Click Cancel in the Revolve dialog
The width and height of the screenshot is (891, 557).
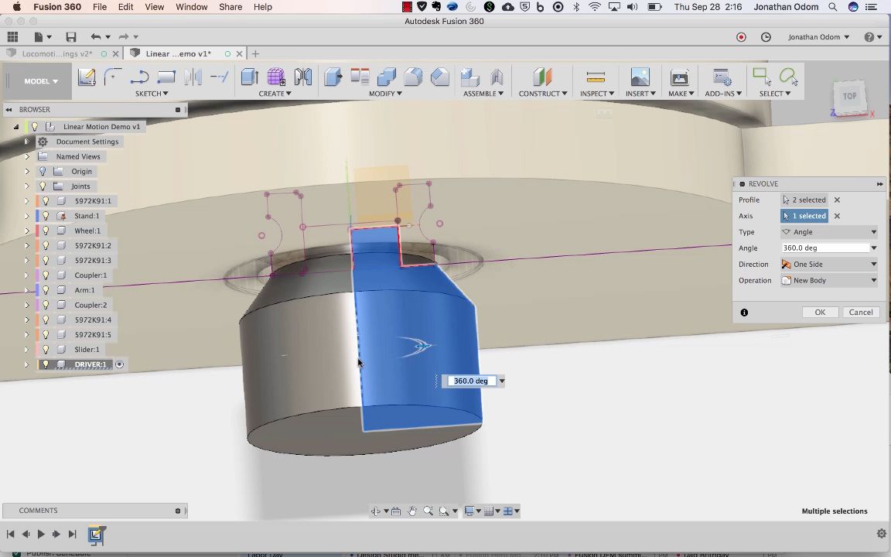click(x=860, y=313)
